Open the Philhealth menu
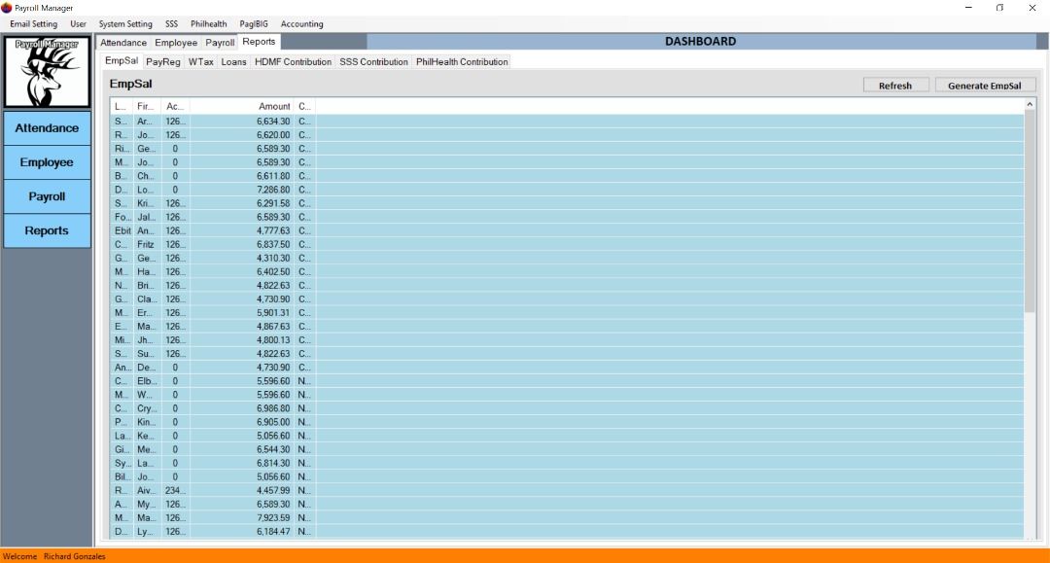Viewport: 1050px width, 563px height. (208, 23)
